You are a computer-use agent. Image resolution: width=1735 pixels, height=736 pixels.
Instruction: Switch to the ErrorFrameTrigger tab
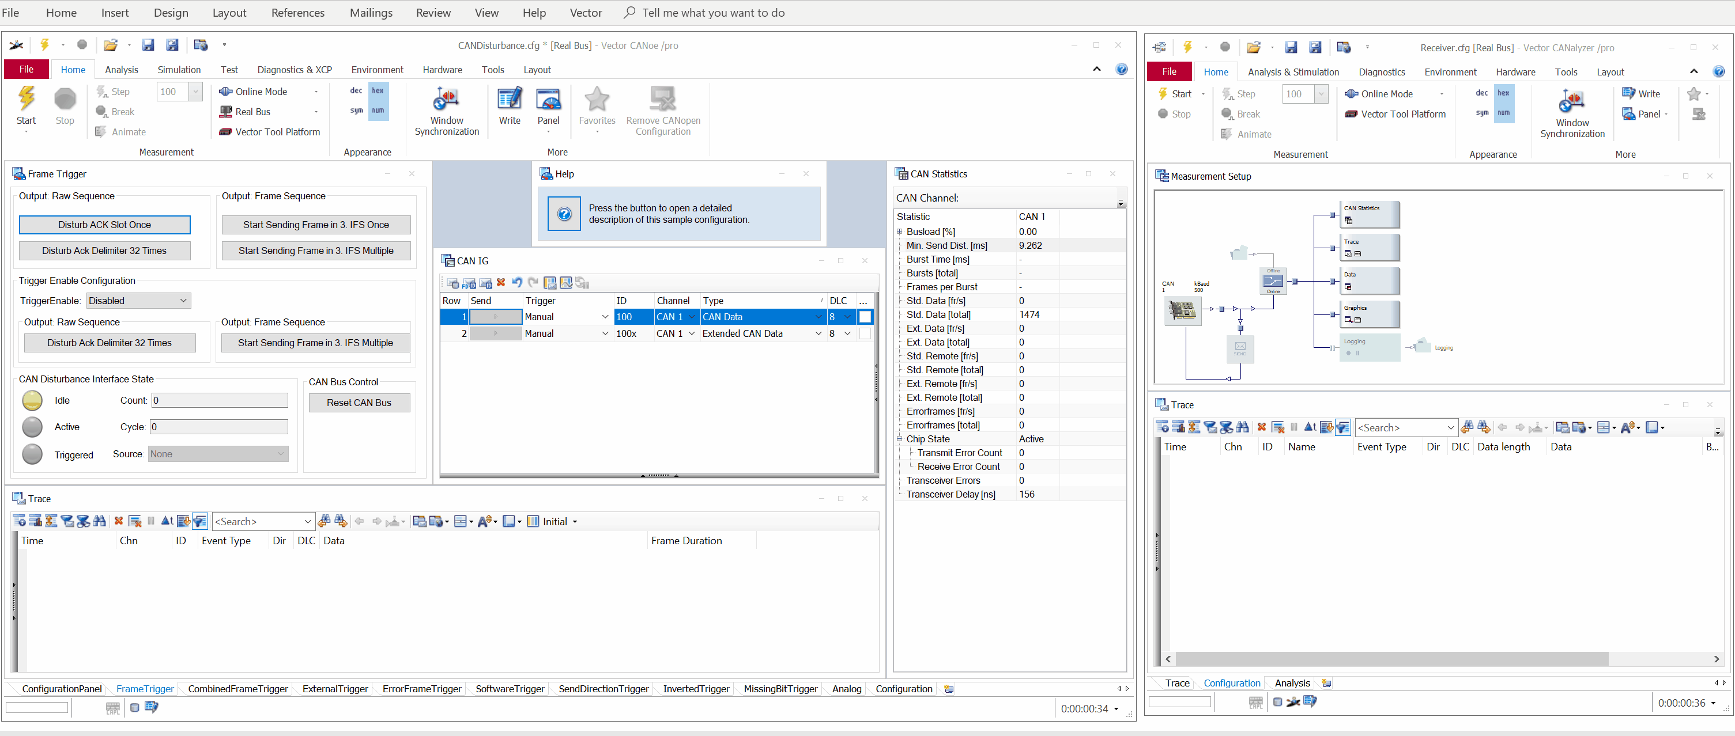421,689
